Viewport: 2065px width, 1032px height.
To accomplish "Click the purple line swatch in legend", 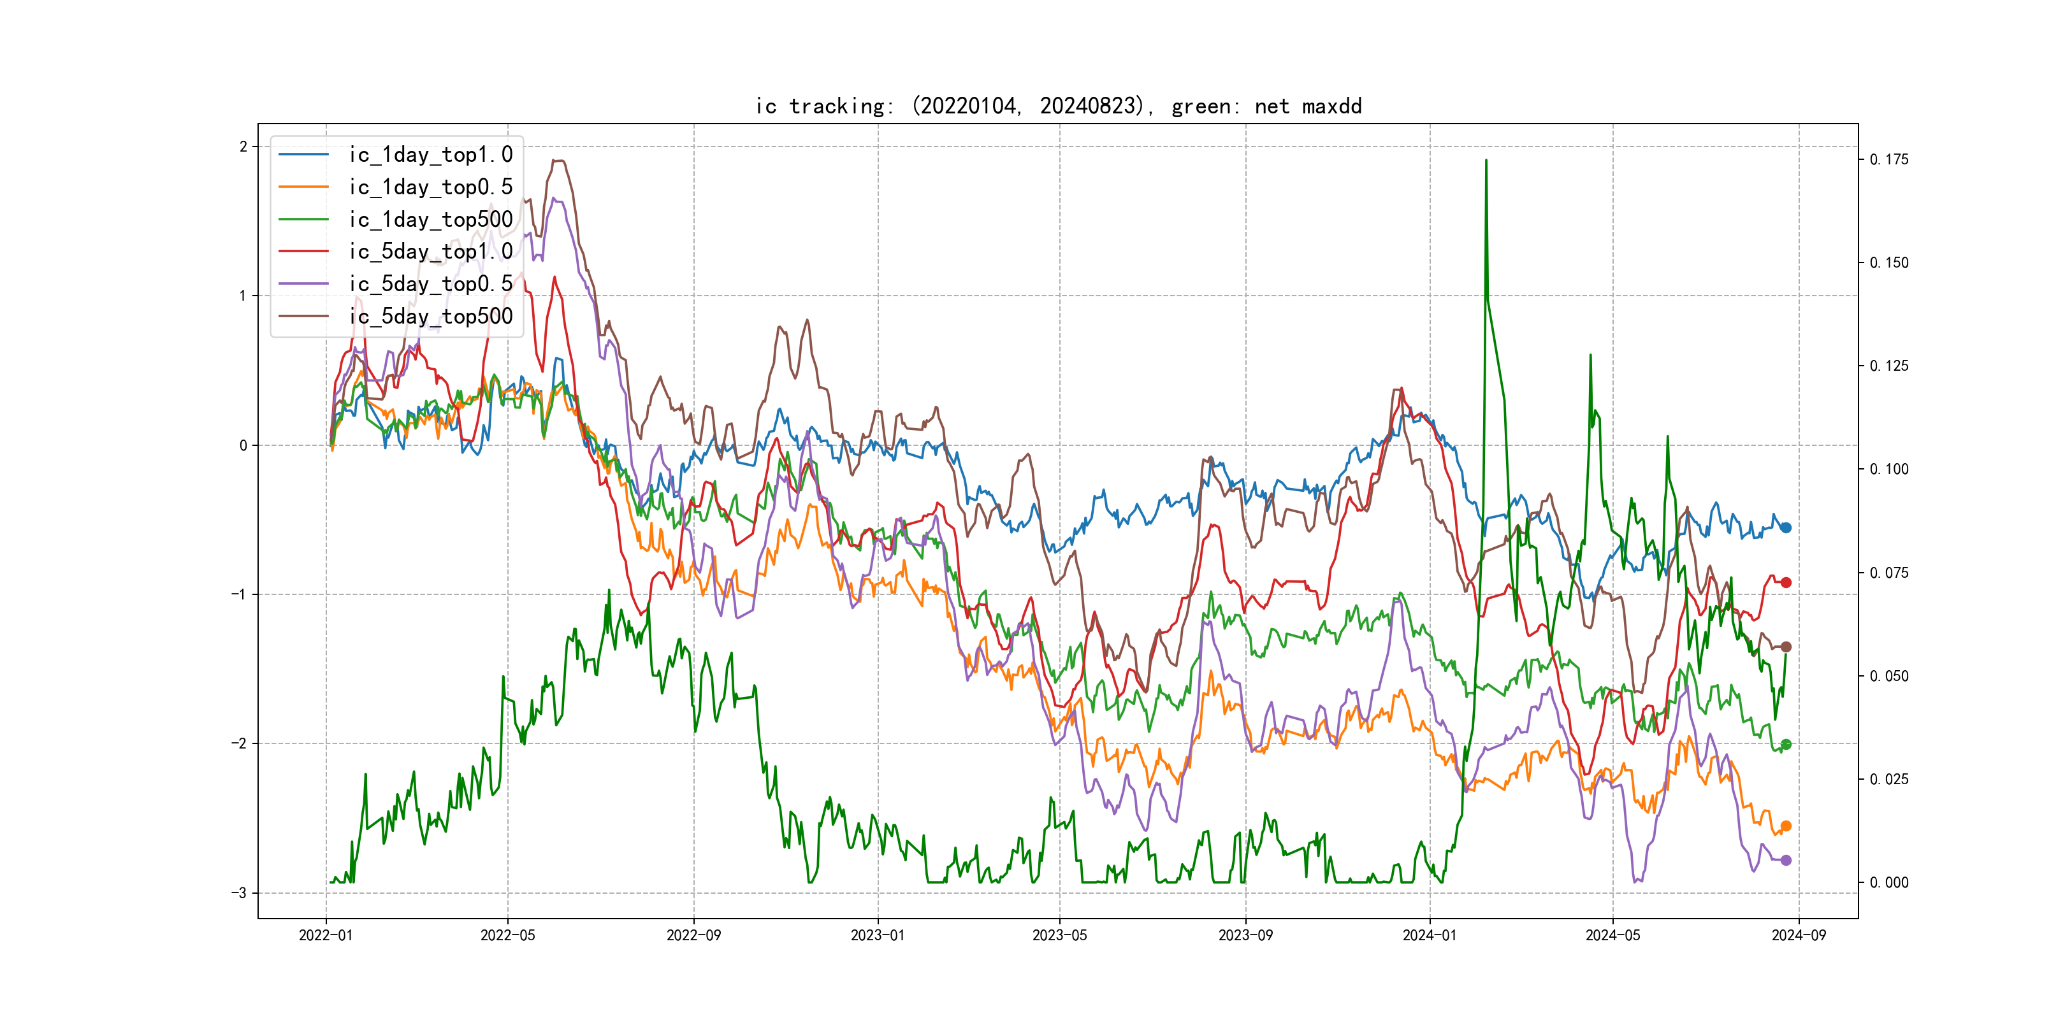I will [x=303, y=283].
